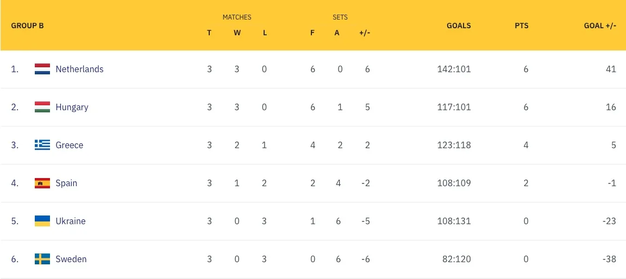Click the Greece flag icon
The height and width of the screenshot is (279, 626).
(42, 145)
